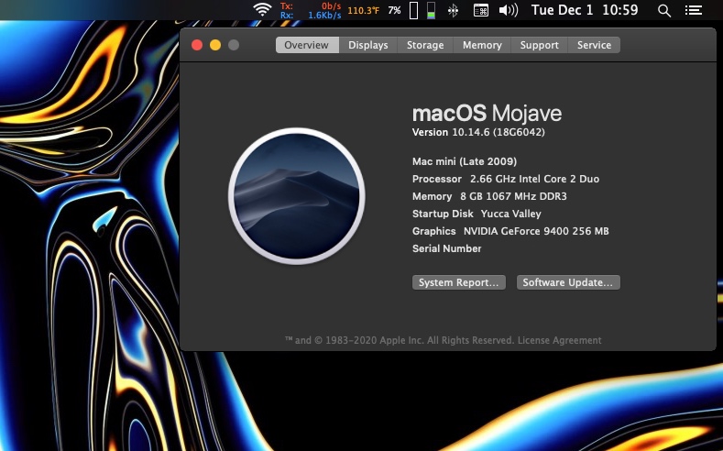Click the System Report... button
723x451 pixels.
point(459,282)
